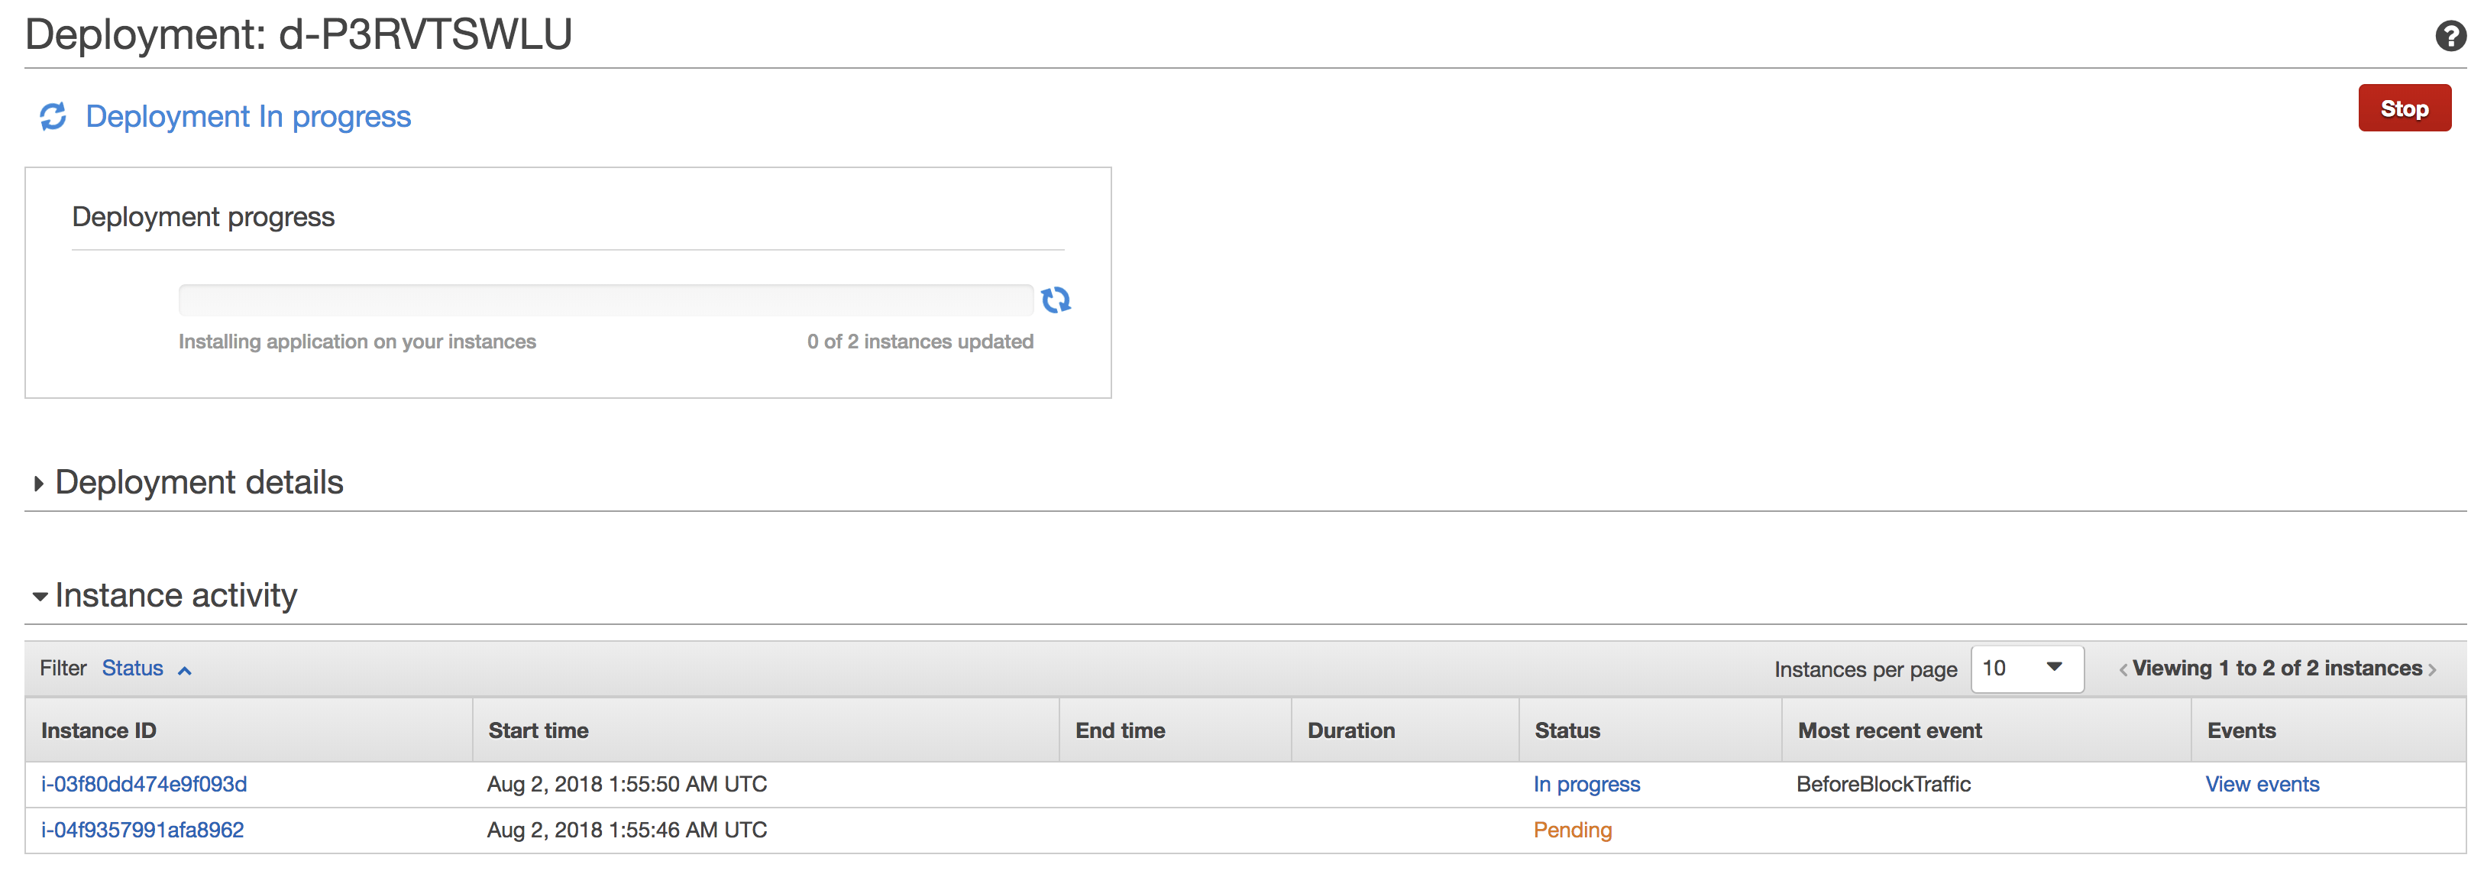Open instance i-04f9357991afa8962 link

[x=142, y=830]
